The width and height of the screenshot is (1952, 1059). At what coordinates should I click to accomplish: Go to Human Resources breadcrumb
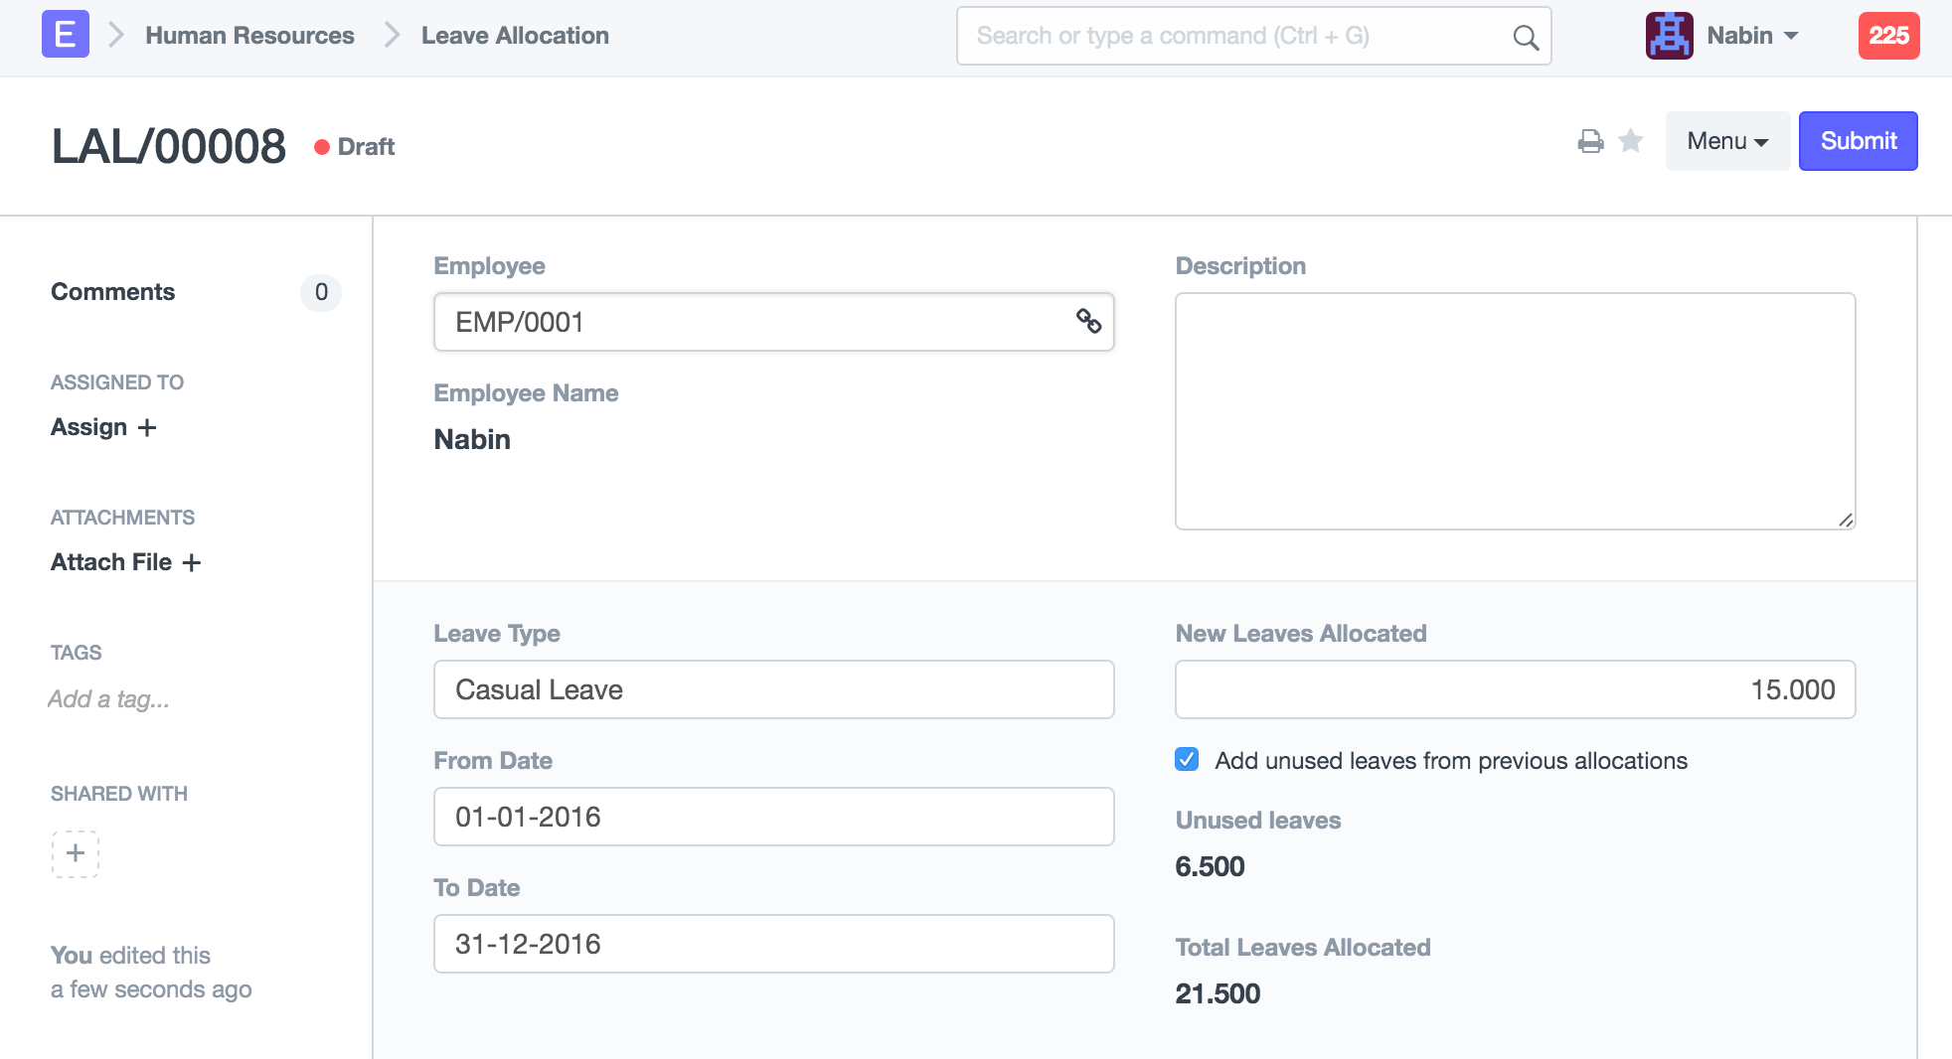(x=249, y=36)
